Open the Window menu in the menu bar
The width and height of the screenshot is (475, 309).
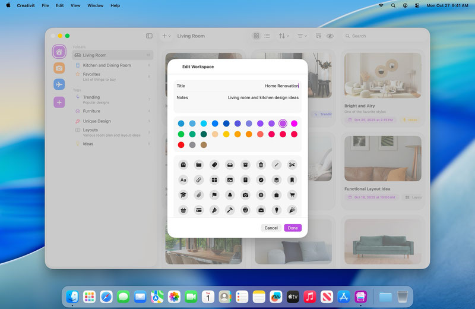pyautogui.click(x=95, y=5)
